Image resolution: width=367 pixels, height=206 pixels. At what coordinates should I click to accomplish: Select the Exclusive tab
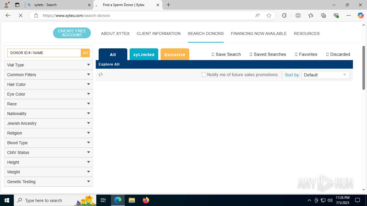pyautogui.click(x=175, y=54)
